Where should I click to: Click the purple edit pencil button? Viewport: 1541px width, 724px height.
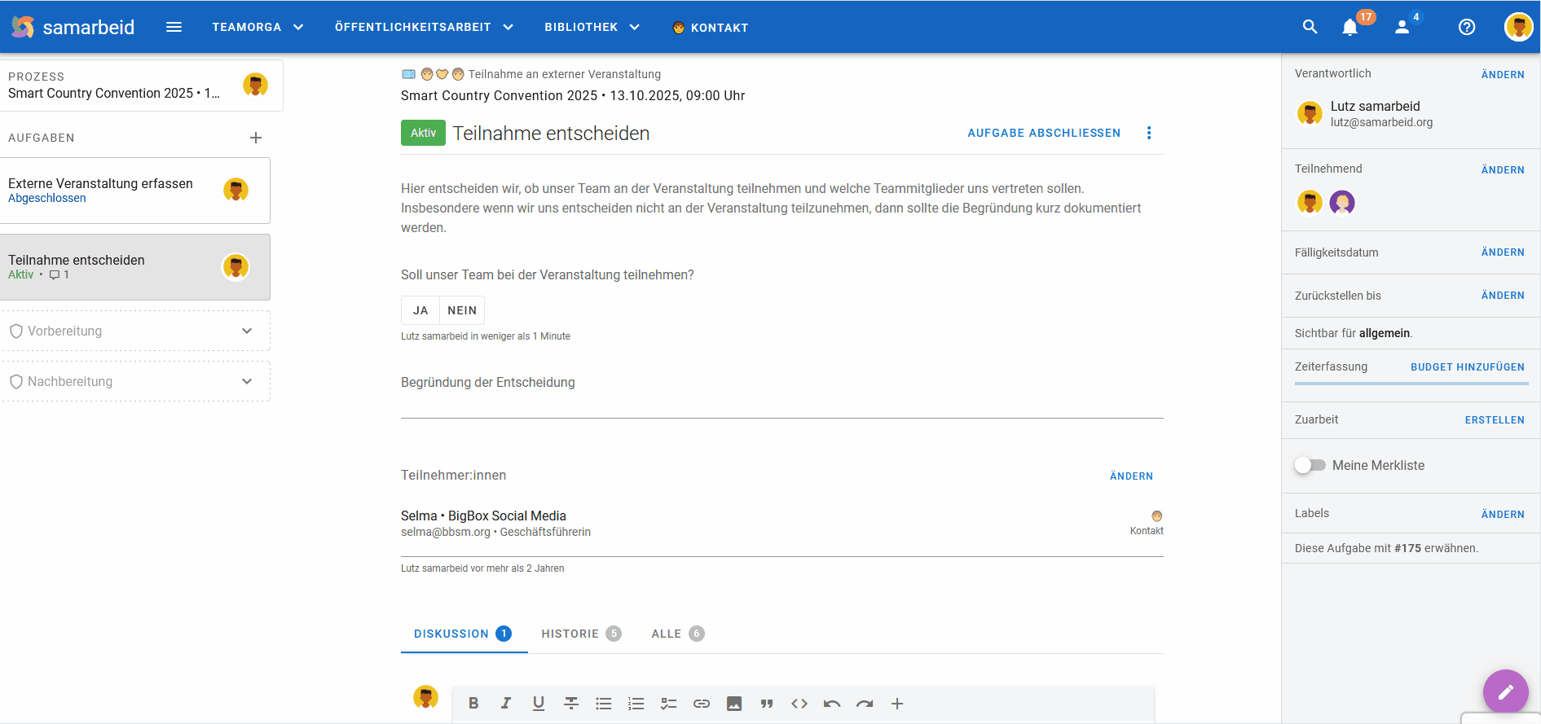tap(1505, 691)
